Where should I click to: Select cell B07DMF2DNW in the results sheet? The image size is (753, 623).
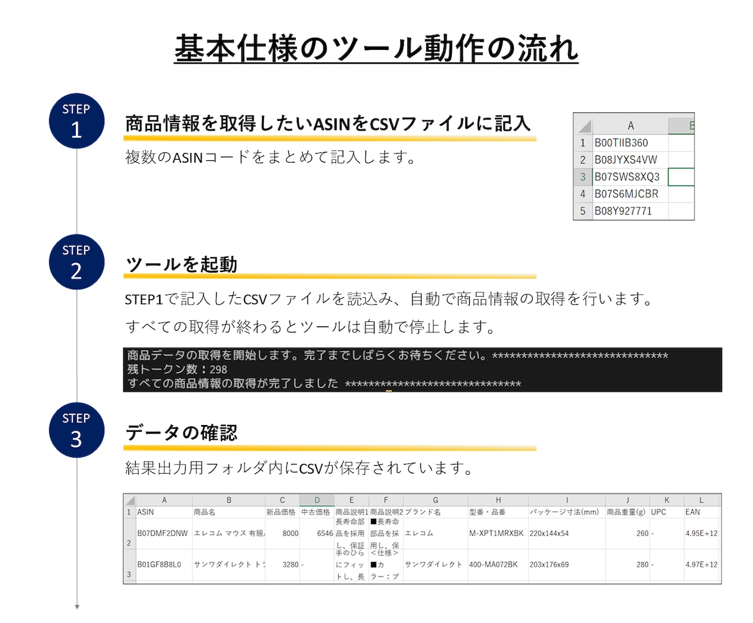(164, 534)
